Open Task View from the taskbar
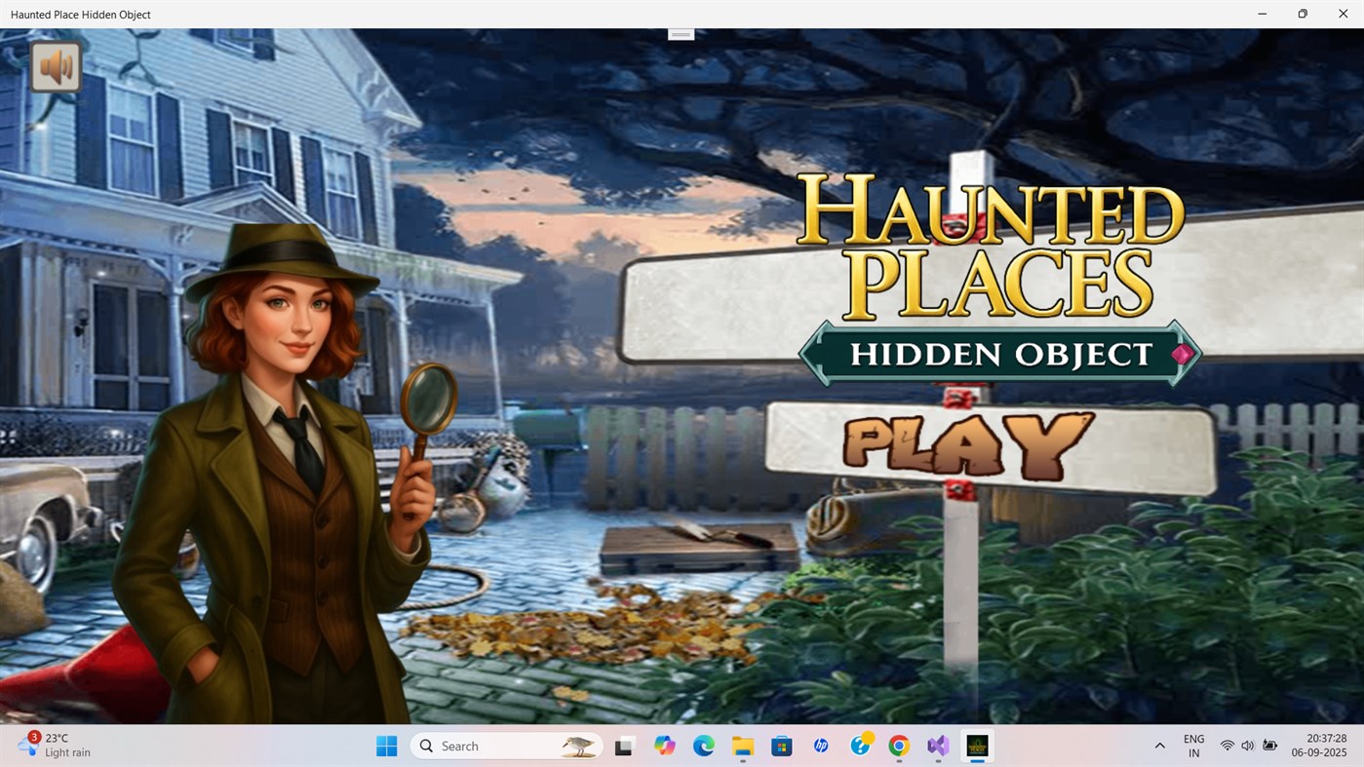The height and width of the screenshot is (767, 1364). point(624,746)
